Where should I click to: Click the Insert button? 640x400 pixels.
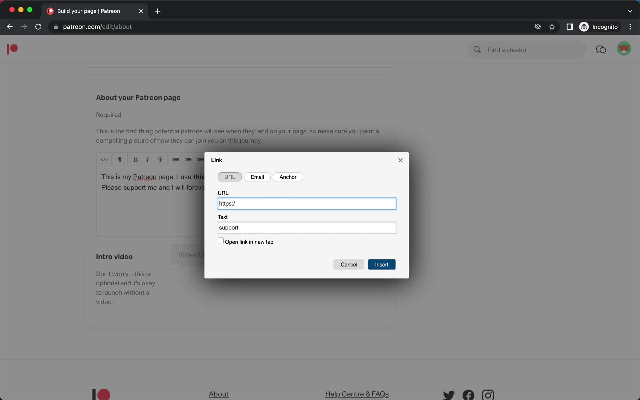(x=382, y=264)
